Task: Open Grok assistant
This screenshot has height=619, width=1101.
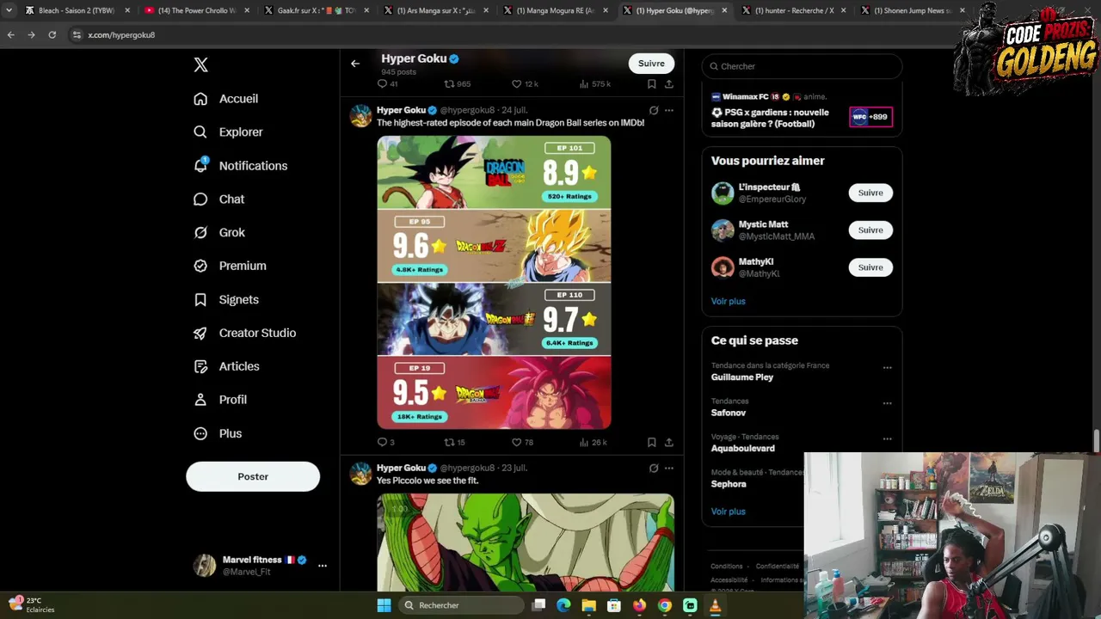Action: (219, 232)
